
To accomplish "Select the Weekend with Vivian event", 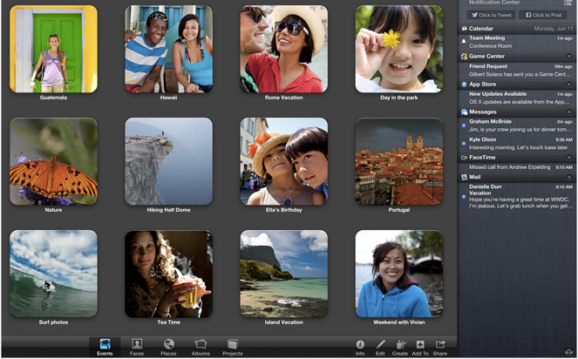I will point(399,274).
